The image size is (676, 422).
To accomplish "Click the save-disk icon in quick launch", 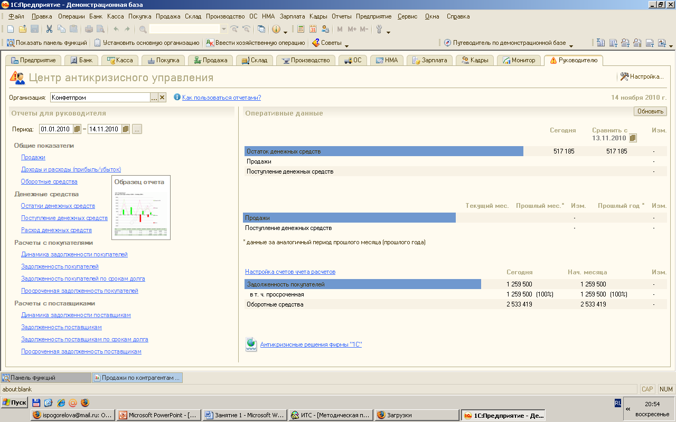I will (37, 402).
